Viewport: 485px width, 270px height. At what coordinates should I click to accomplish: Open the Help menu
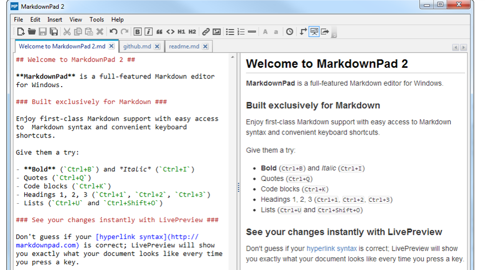click(x=117, y=19)
